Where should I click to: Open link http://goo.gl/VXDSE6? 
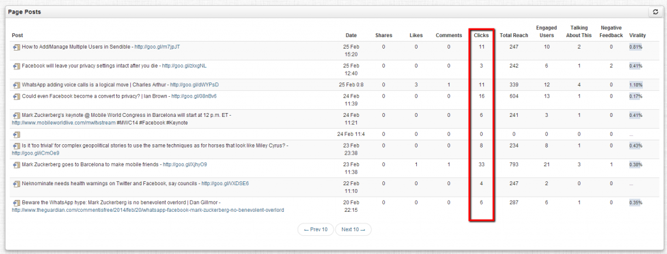pos(225,184)
